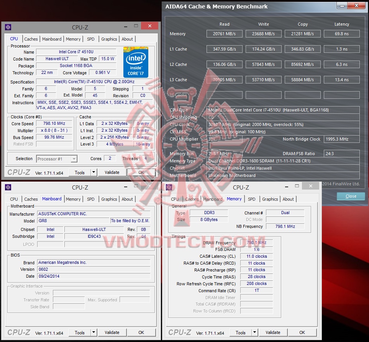Close the AIDA64 Cache & Memory Benchmark window

pos(357,6)
